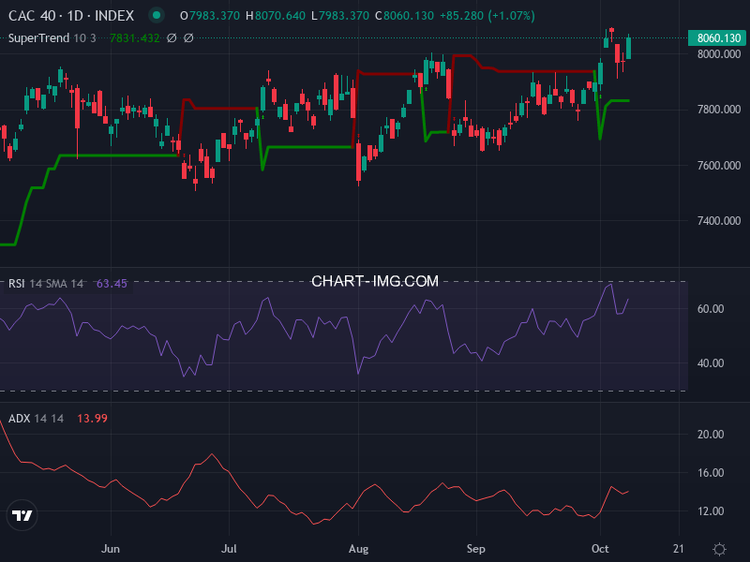
Task: Open the RSI 14 SMA 14 indicator legend
Action: click(46, 283)
